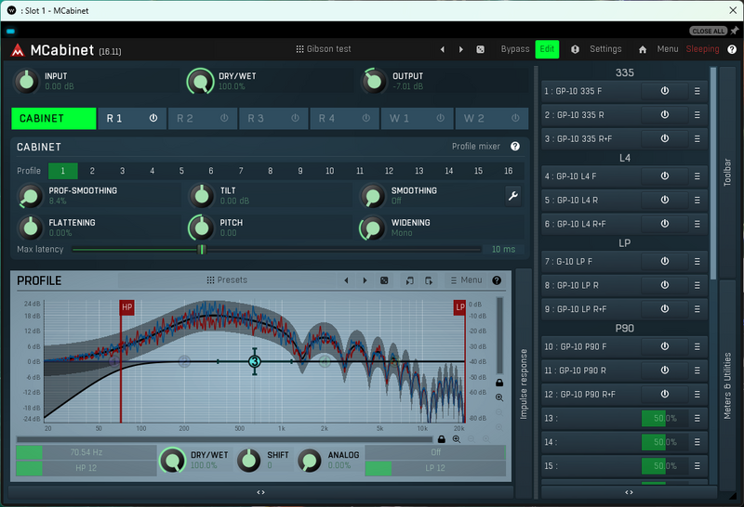744x507 pixels.
Task: Lock the vertical graph range padlock
Action: pos(499,383)
